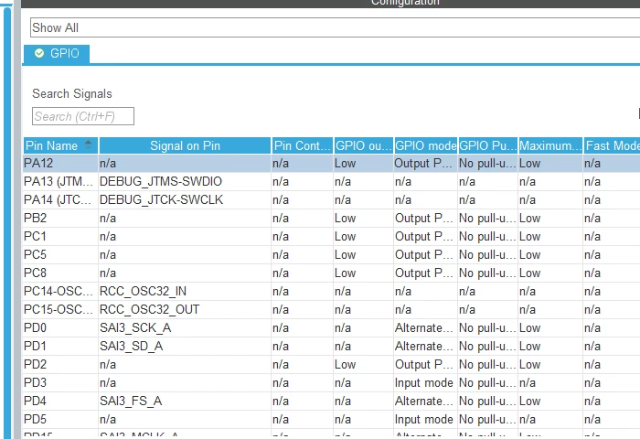Click PB2 GPIO output level Low cell
The width and height of the screenshot is (640, 439).
tap(363, 218)
